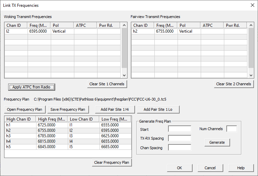Select the h3 row in frequency plan

click(20, 136)
